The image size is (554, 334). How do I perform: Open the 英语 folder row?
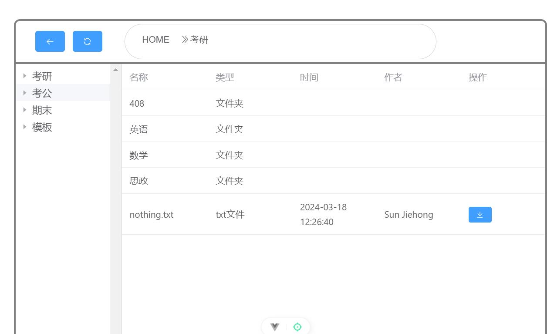click(138, 129)
